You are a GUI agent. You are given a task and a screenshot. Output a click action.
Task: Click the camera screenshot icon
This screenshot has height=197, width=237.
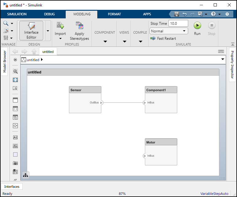(15, 163)
